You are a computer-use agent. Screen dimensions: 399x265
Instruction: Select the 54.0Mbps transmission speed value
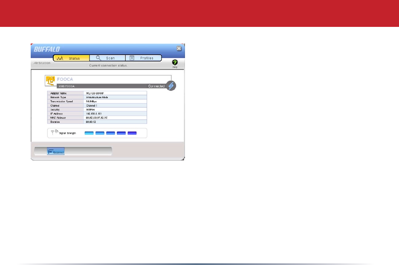[x=91, y=102]
